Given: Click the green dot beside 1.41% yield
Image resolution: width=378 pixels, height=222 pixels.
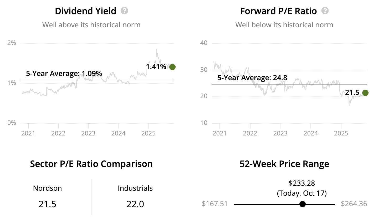Looking at the screenshot, I should 172,67.
